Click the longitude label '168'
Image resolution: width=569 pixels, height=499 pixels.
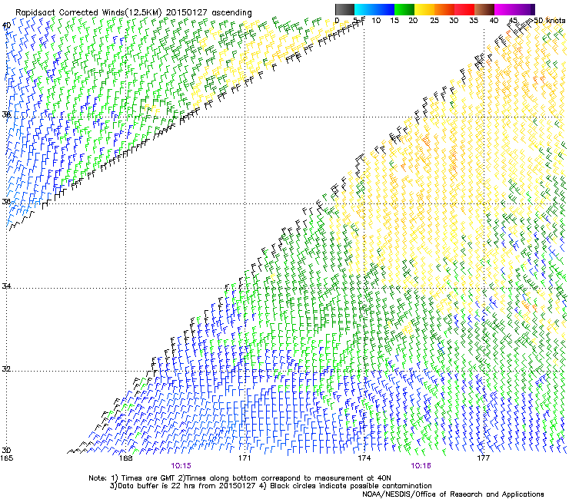125,458
